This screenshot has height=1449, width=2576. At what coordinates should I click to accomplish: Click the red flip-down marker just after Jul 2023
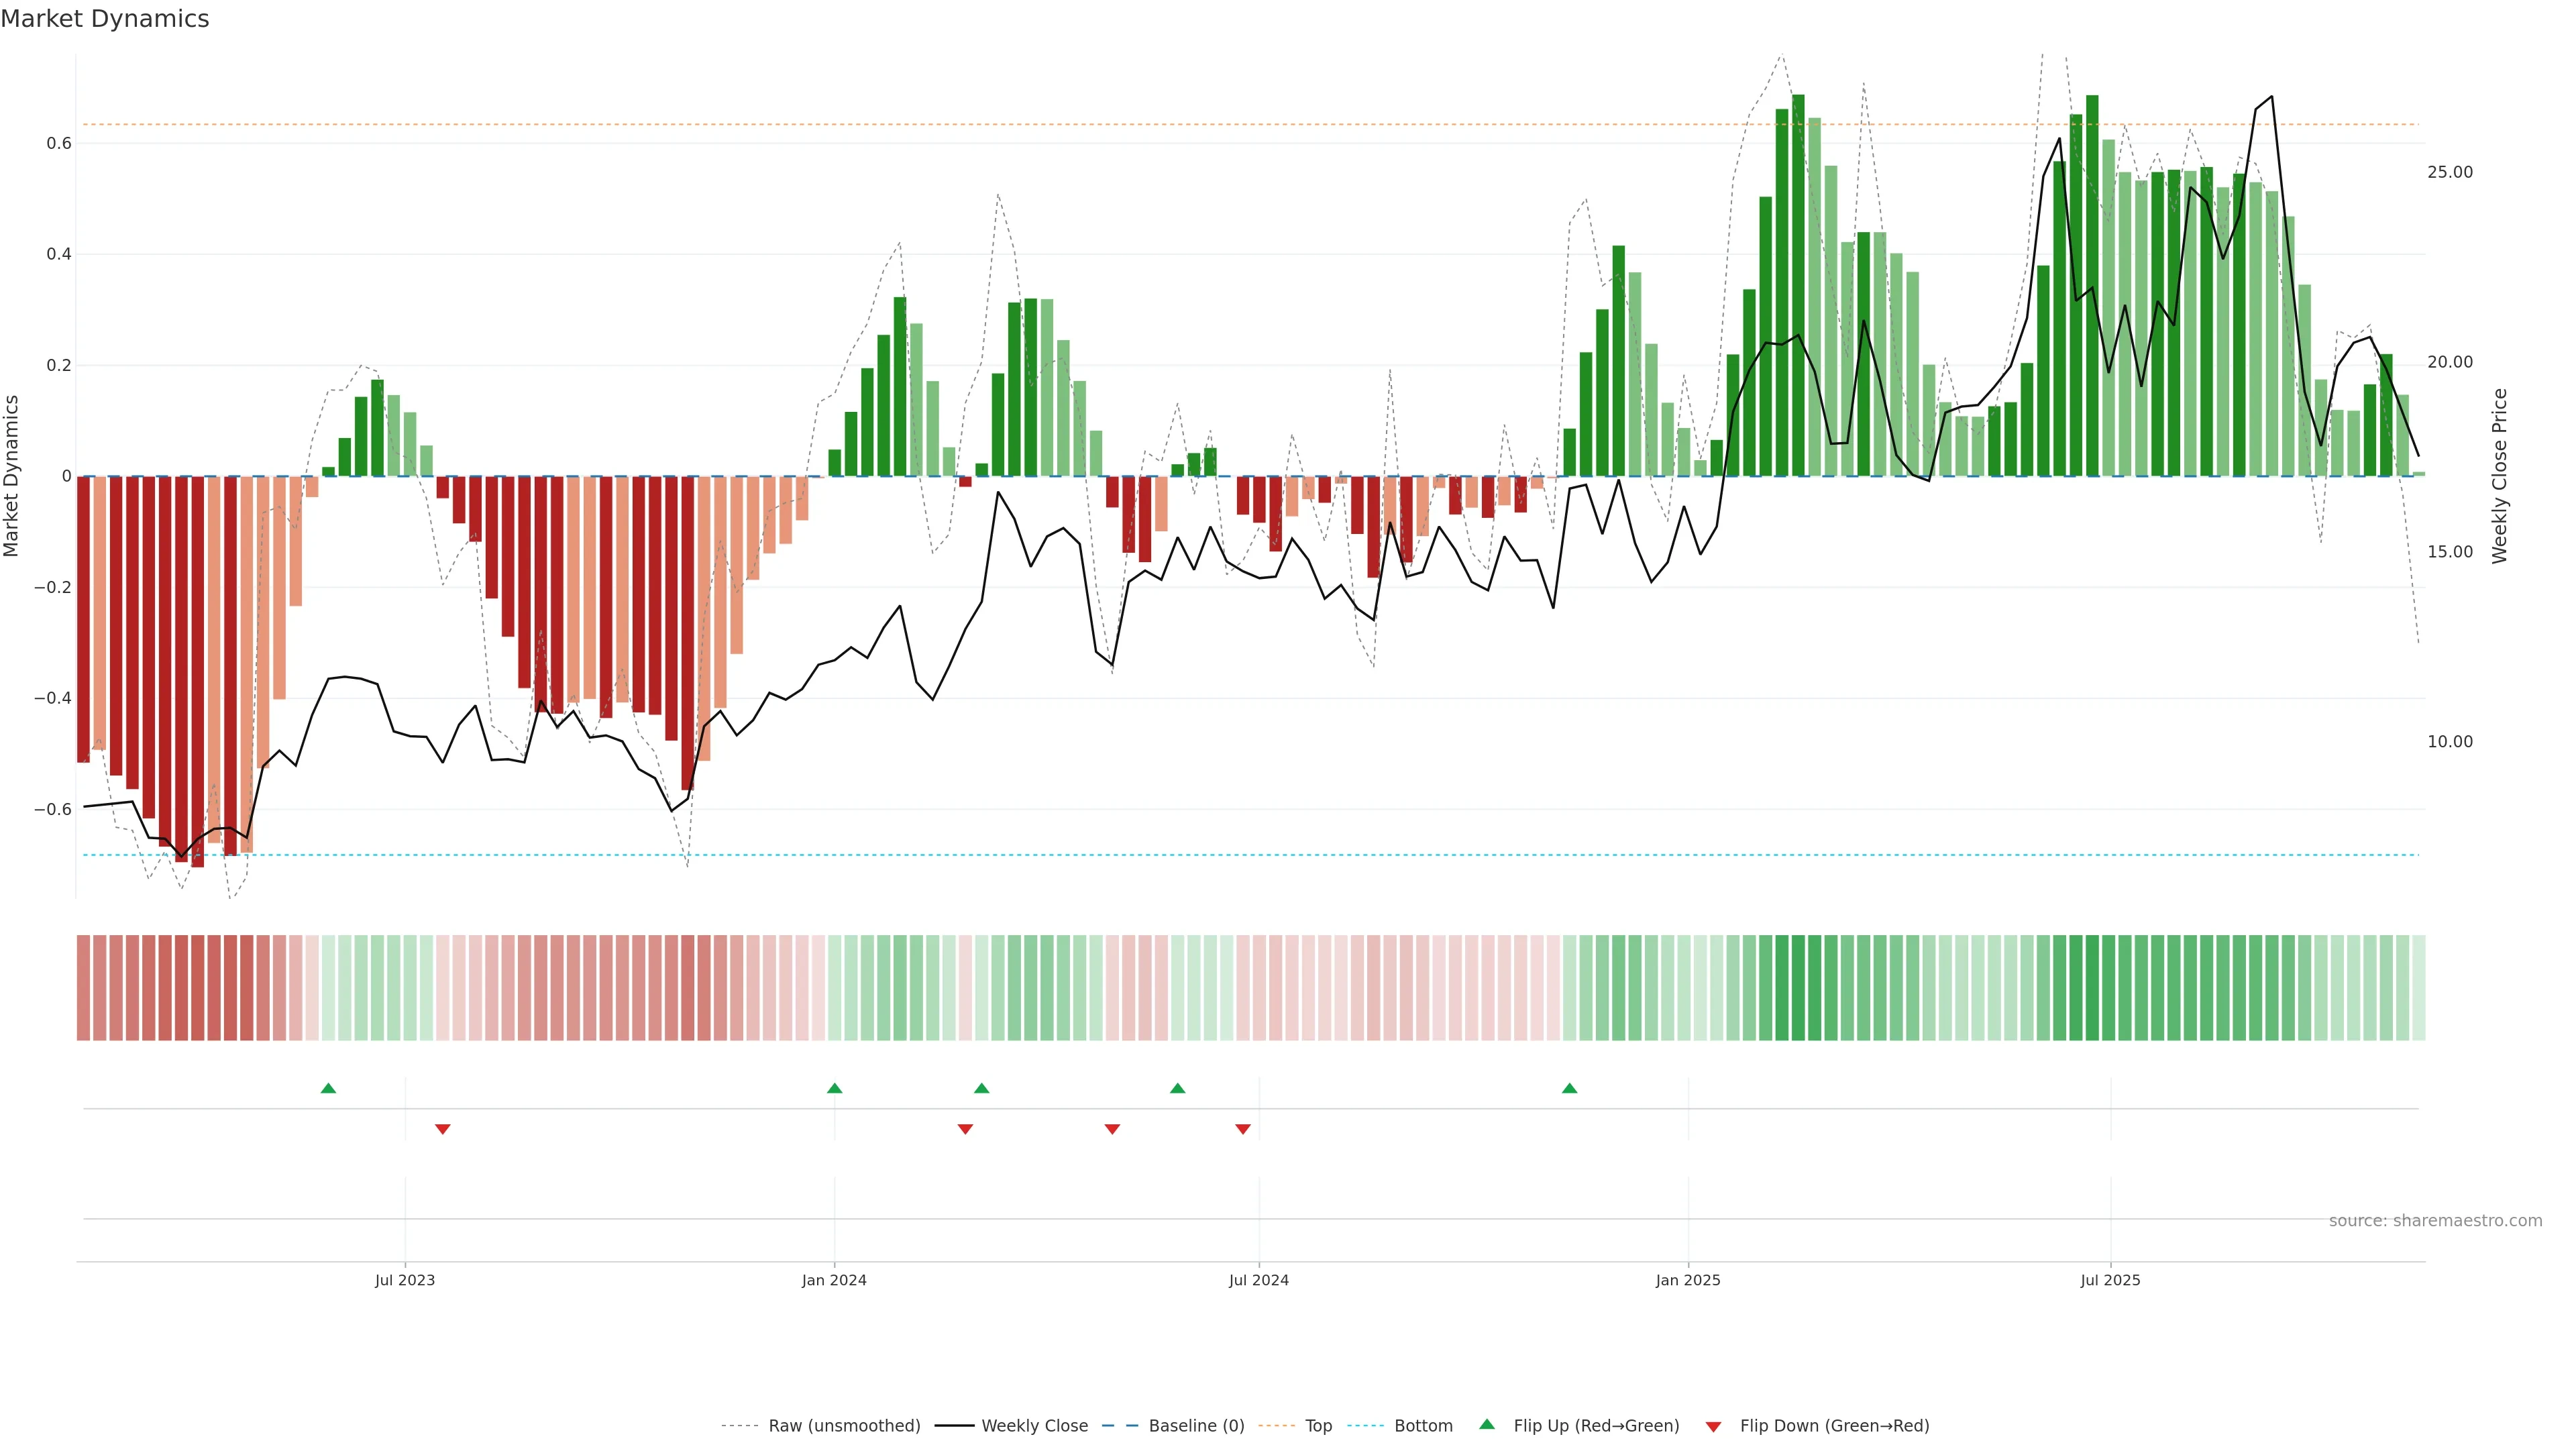[443, 1129]
